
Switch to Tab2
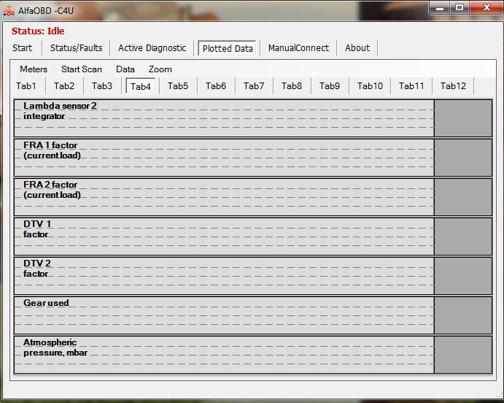point(64,86)
